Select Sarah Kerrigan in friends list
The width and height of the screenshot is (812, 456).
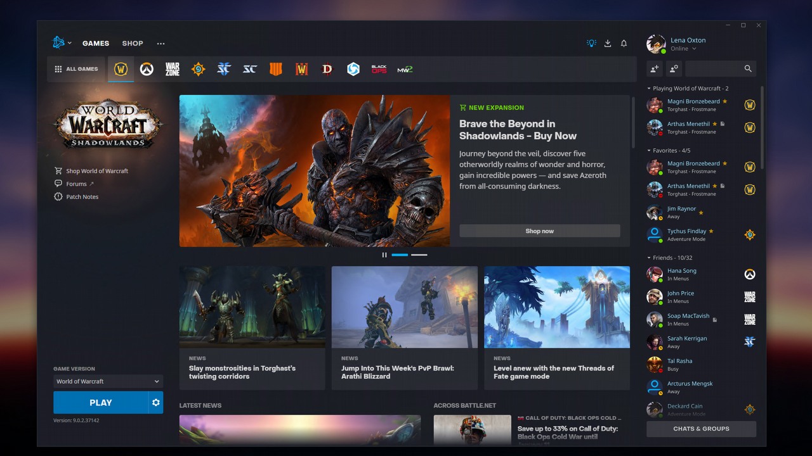point(701,342)
